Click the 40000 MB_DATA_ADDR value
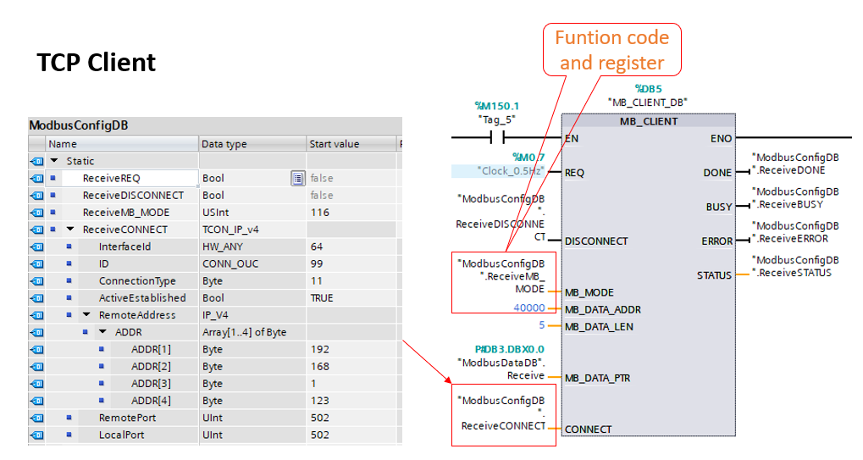 point(530,308)
